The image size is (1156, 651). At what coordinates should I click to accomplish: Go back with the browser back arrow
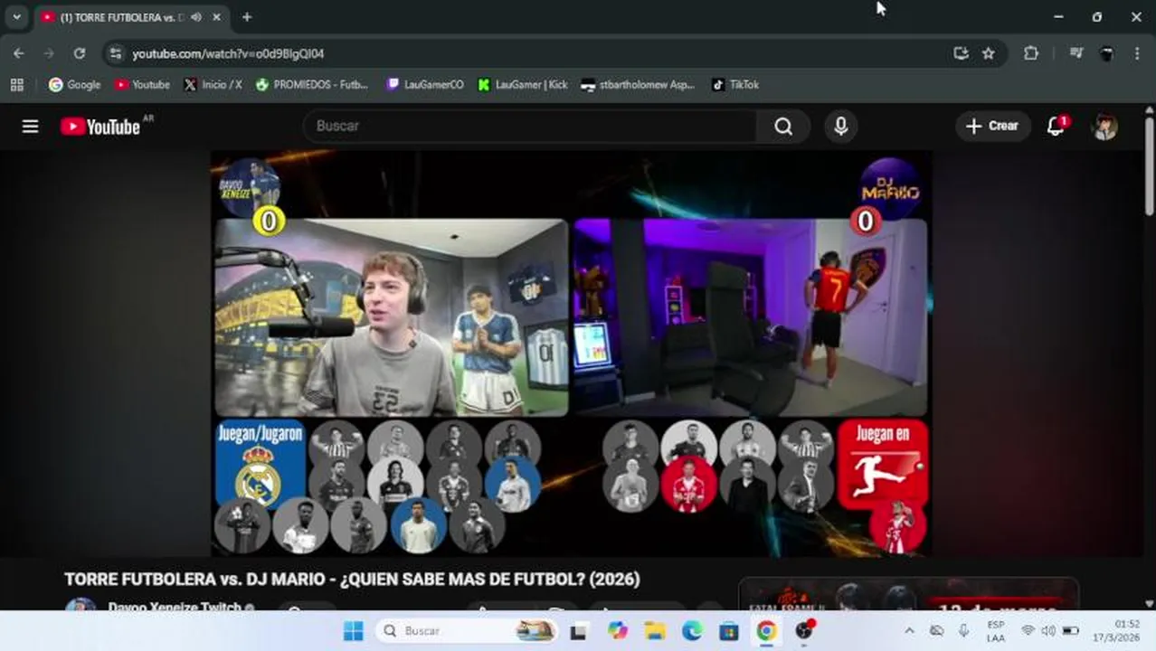(x=19, y=53)
